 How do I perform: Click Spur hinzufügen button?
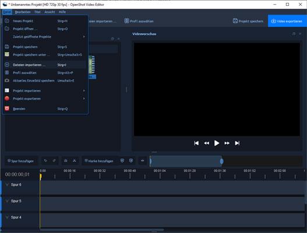click(20, 161)
